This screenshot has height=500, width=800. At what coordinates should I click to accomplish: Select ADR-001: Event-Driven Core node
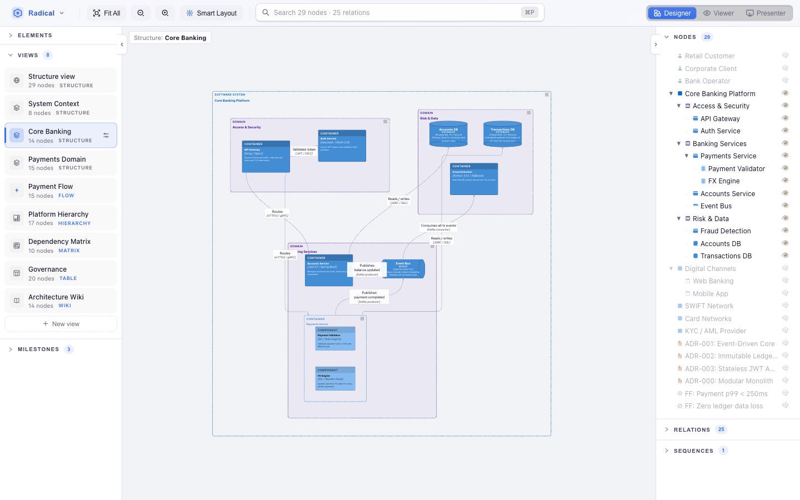tap(730, 344)
